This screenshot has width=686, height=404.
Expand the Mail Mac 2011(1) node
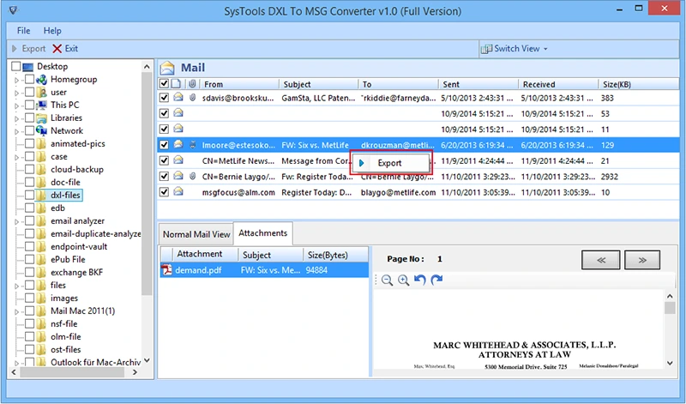[16, 311]
